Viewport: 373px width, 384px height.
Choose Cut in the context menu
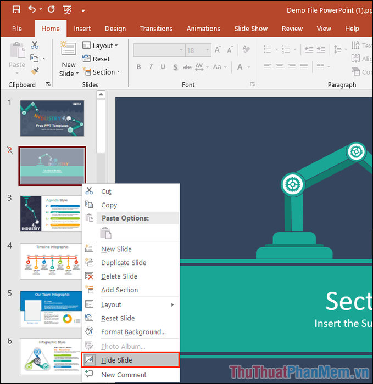pyautogui.click(x=131, y=191)
